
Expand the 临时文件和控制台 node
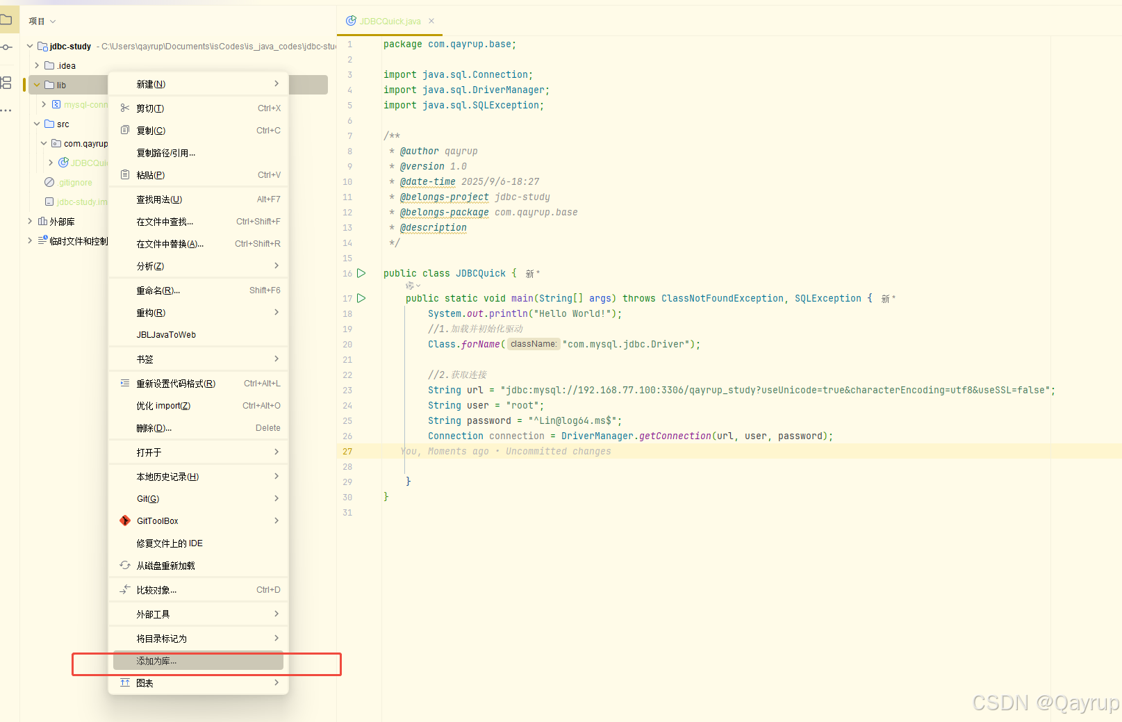click(30, 240)
